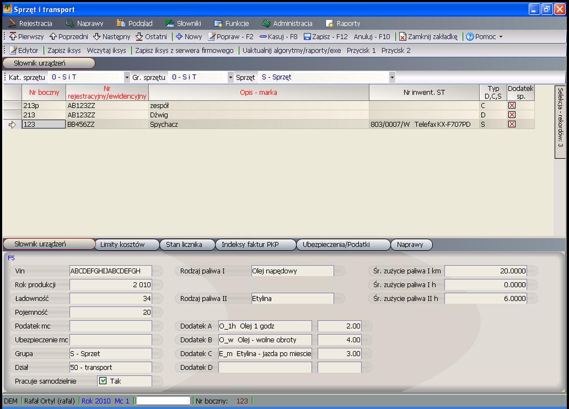Click the Ostatni (last record) arrow icon
The height and width of the screenshot is (409, 569).
[x=139, y=36]
